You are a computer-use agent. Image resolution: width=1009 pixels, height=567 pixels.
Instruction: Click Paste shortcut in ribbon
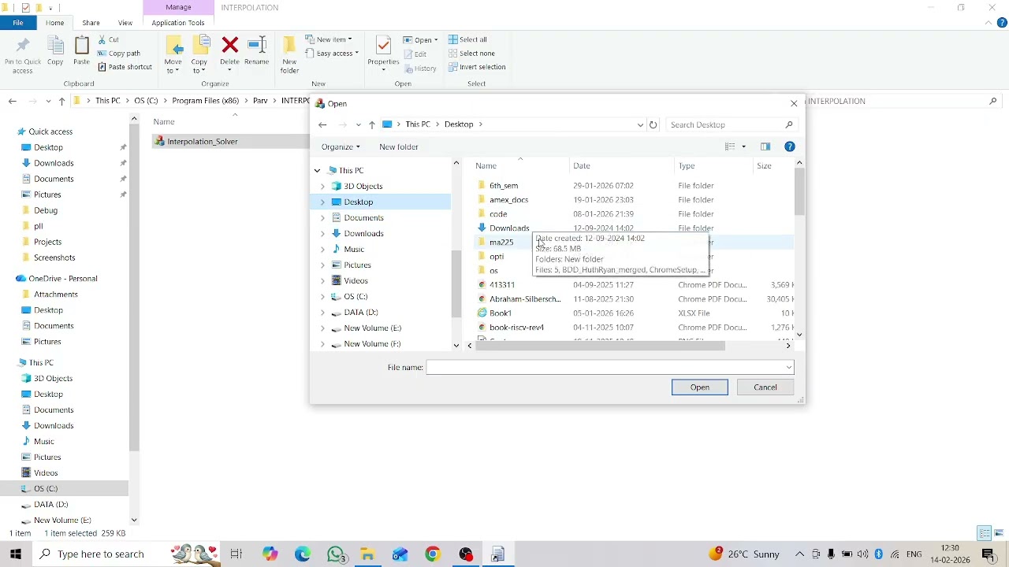coord(125,67)
